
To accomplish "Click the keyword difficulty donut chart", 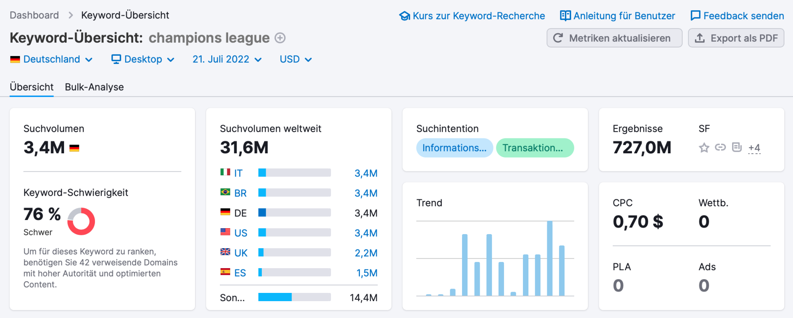I will point(81,222).
